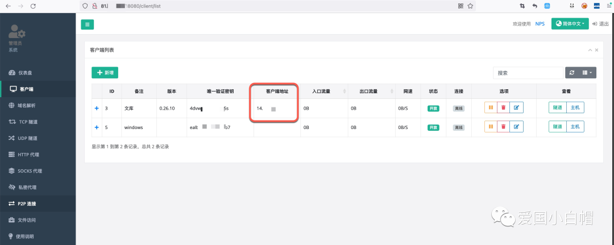Toggle the sidebar with the hamburger button
Image resolution: width=614 pixels, height=245 pixels.
tap(88, 24)
